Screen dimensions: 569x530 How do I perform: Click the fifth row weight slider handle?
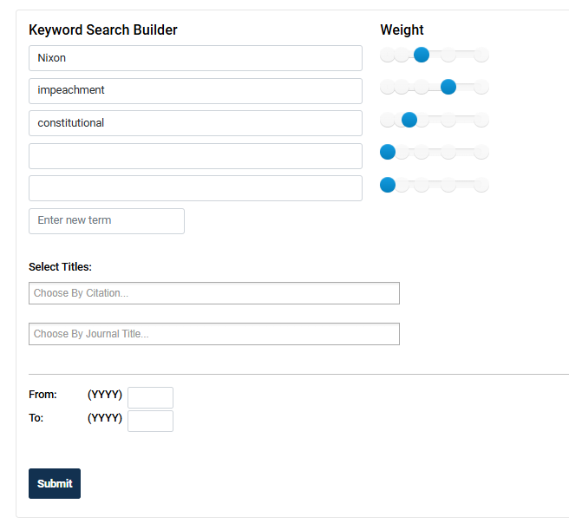pyautogui.click(x=388, y=185)
